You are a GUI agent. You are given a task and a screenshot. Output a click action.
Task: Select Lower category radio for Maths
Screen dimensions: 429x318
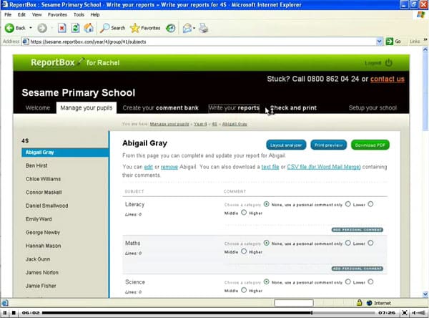pyautogui.click(x=347, y=243)
